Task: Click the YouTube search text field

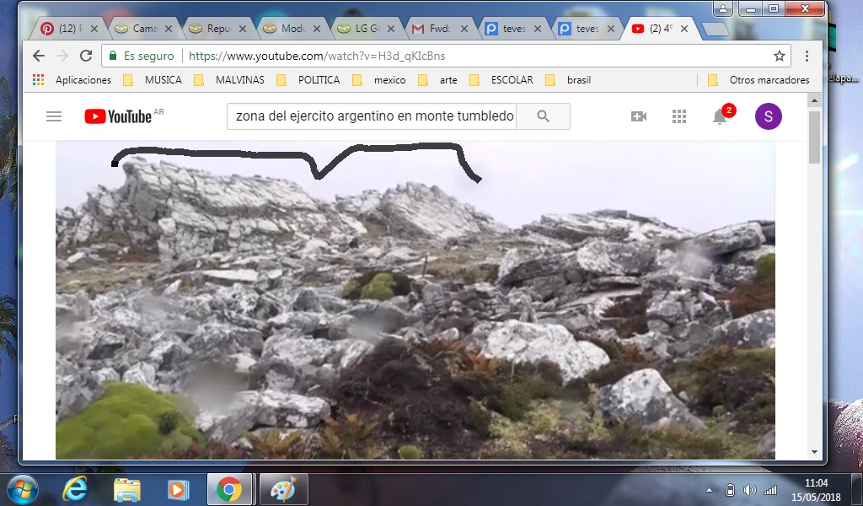Action: coord(372,116)
